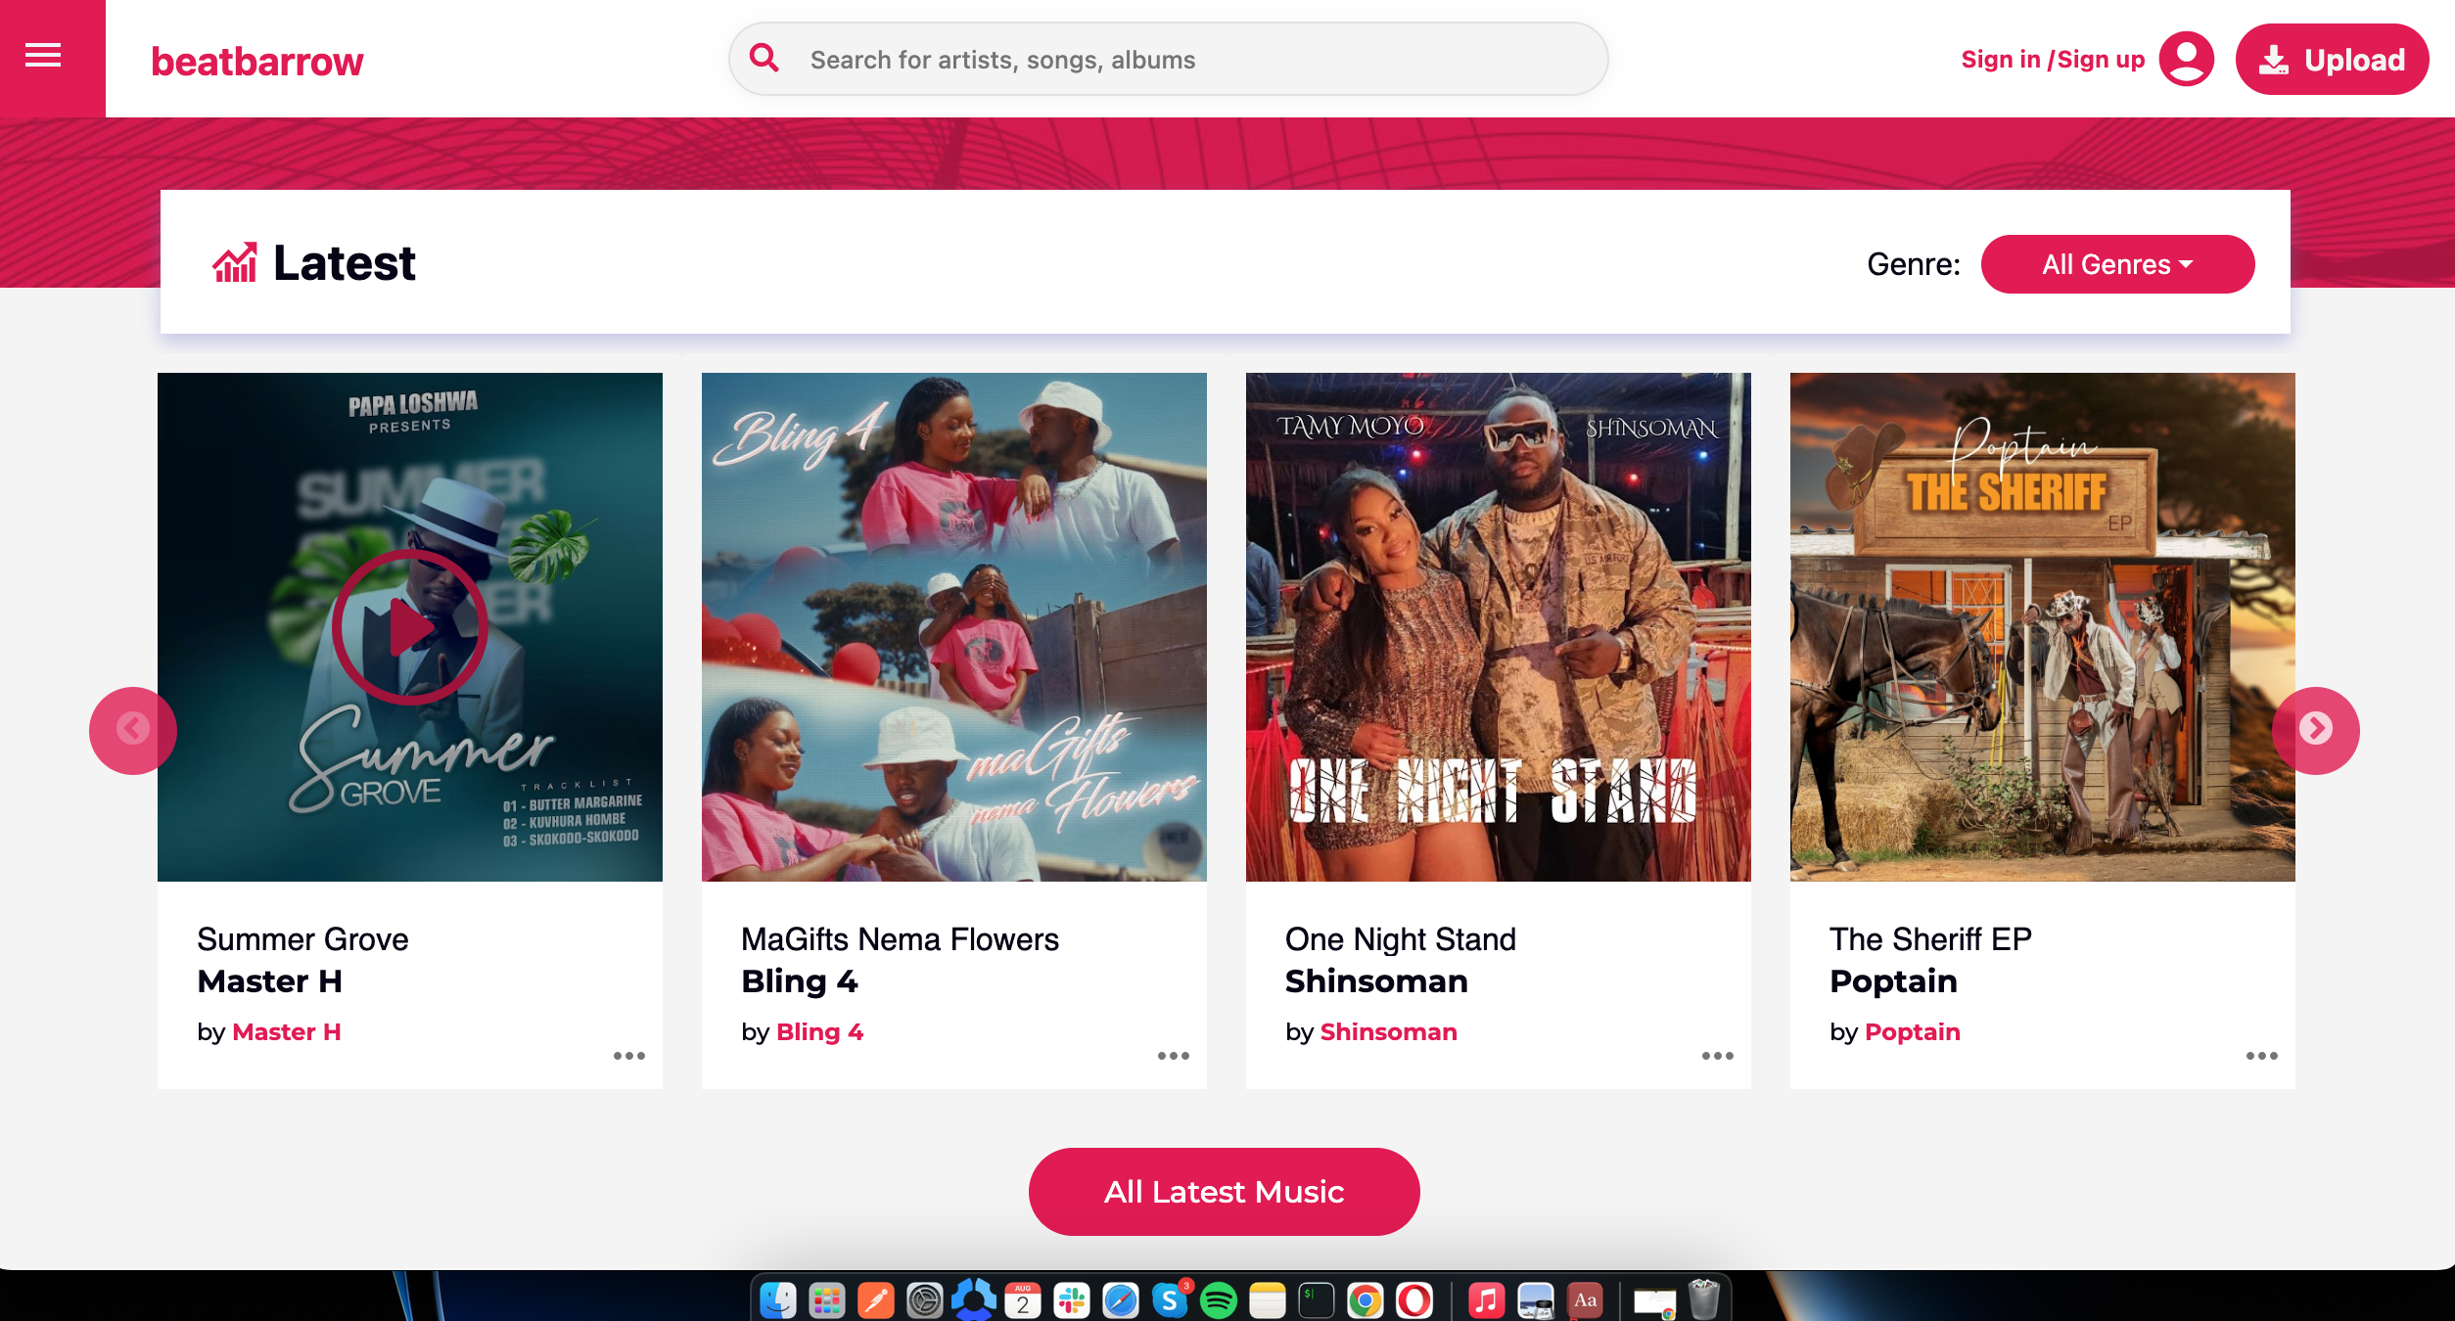Viewport: 2455px width, 1321px height.
Task: Go to the previous carousel slide
Action: pyautogui.click(x=133, y=730)
